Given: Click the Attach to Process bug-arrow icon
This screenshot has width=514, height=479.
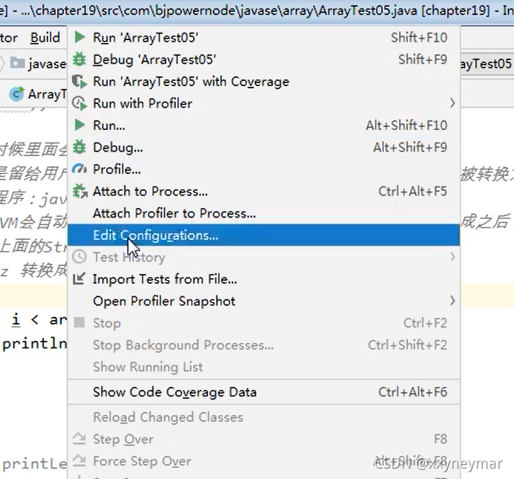Looking at the screenshot, I should (79, 191).
